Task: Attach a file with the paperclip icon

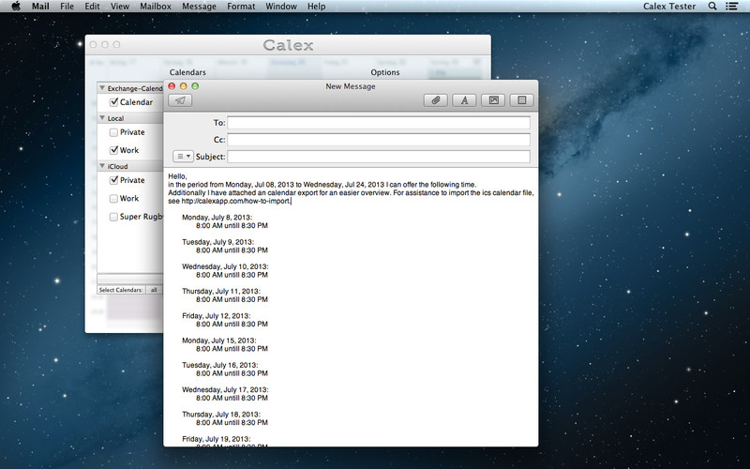Action: click(x=436, y=100)
